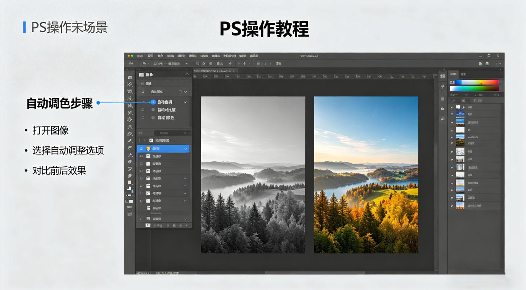Image resolution: width=526 pixels, height=290 pixels.
Task: Expand chevron on bottom row of left list panel
Action: pos(186,219)
